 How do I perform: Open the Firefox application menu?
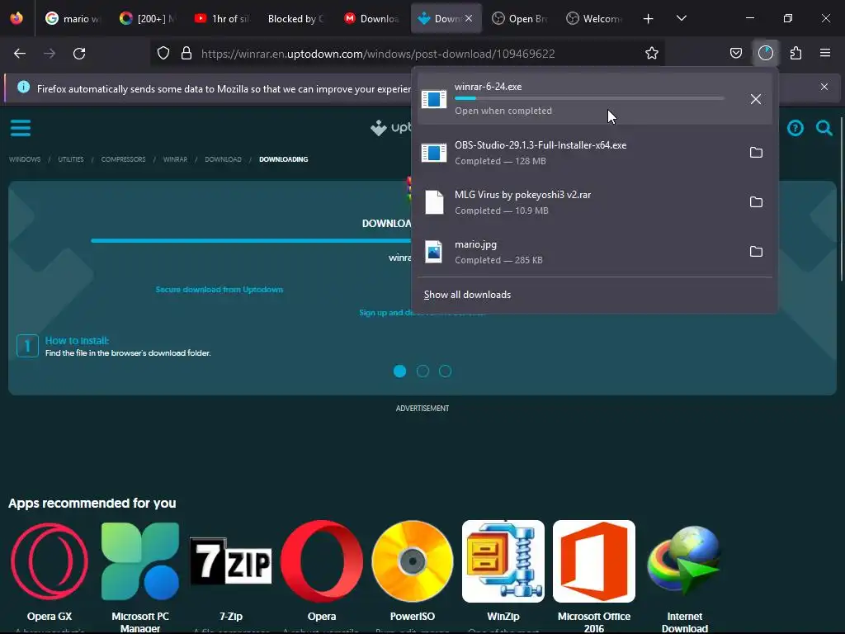point(825,54)
